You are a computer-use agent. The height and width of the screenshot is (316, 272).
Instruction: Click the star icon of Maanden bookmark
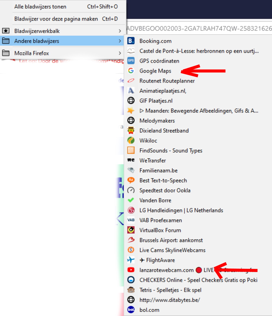click(x=131, y=110)
